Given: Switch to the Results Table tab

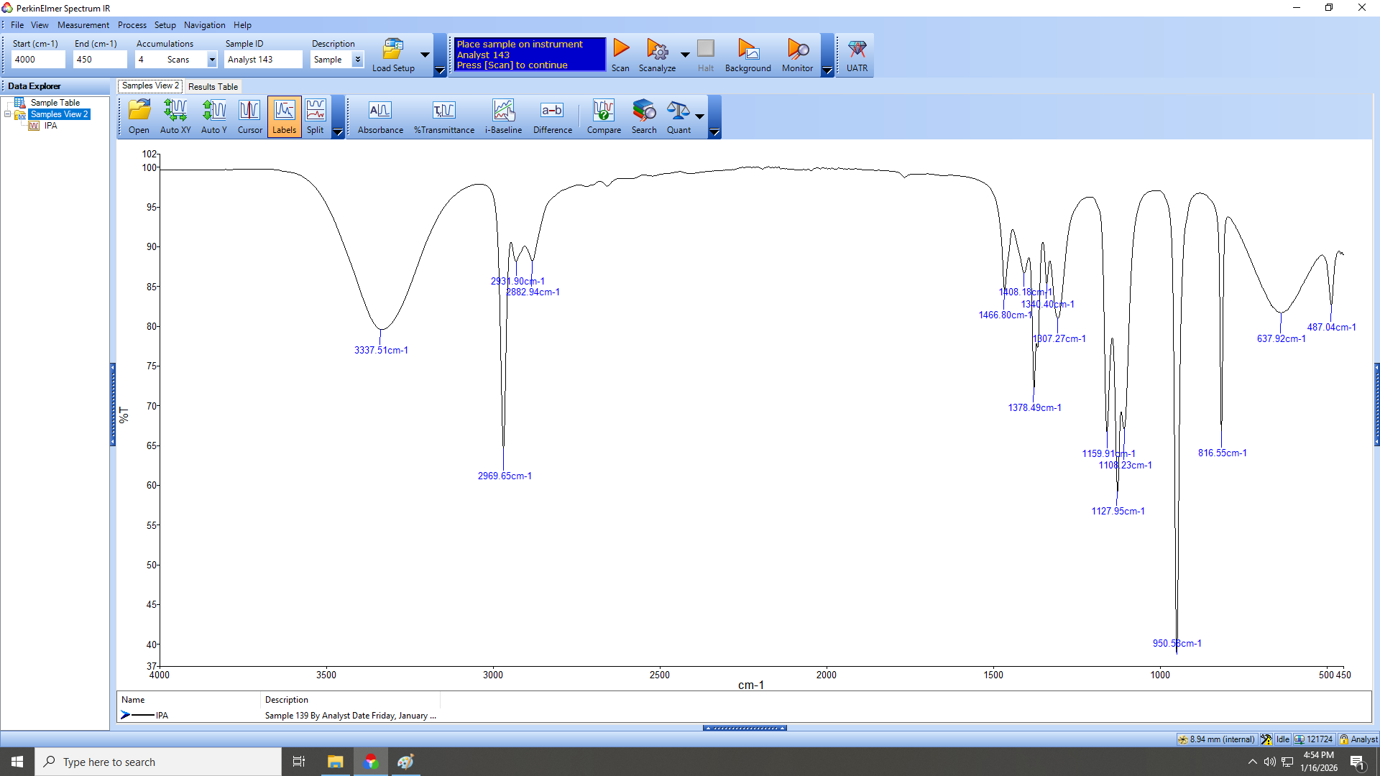Looking at the screenshot, I should [x=213, y=87].
